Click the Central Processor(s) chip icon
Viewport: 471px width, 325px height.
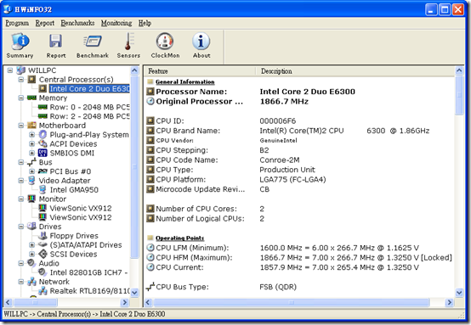[x=31, y=80]
